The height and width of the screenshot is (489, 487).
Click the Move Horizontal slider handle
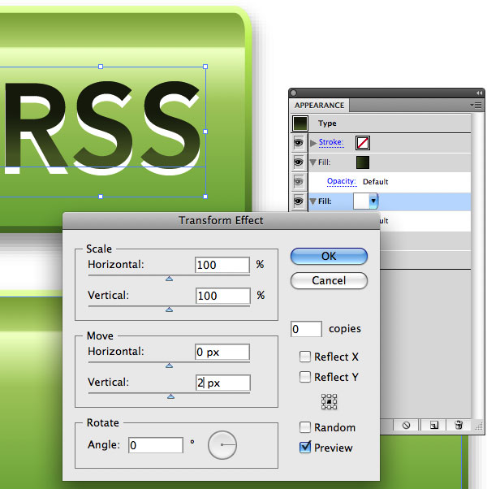(x=169, y=366)
